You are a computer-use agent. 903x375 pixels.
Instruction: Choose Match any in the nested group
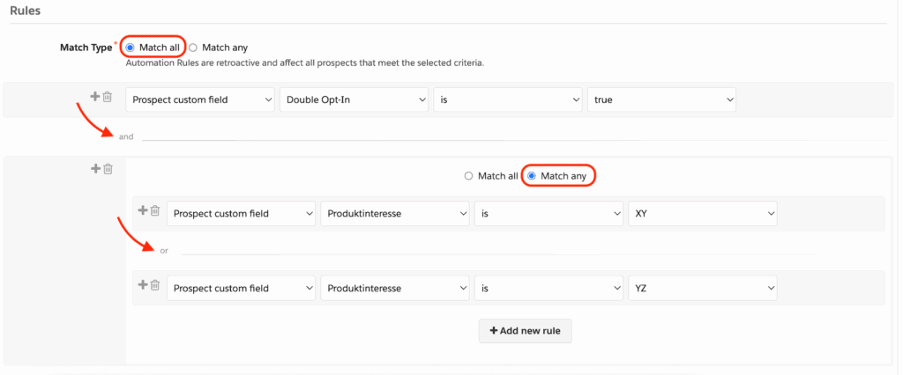click(x=532, y=176)
